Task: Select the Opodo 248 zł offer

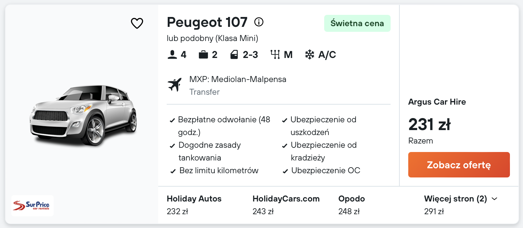Action: [352, 205]
